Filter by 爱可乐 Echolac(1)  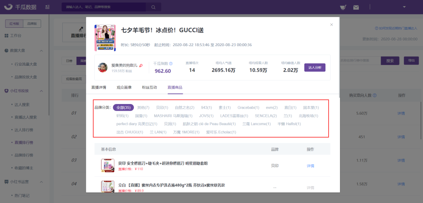(221, 132)
